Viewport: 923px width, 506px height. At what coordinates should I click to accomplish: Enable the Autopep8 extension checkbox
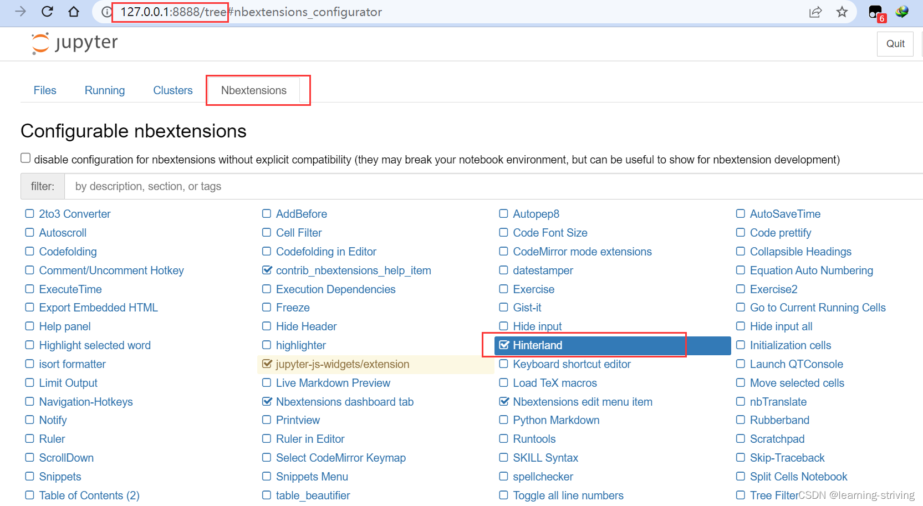[503, 214]
